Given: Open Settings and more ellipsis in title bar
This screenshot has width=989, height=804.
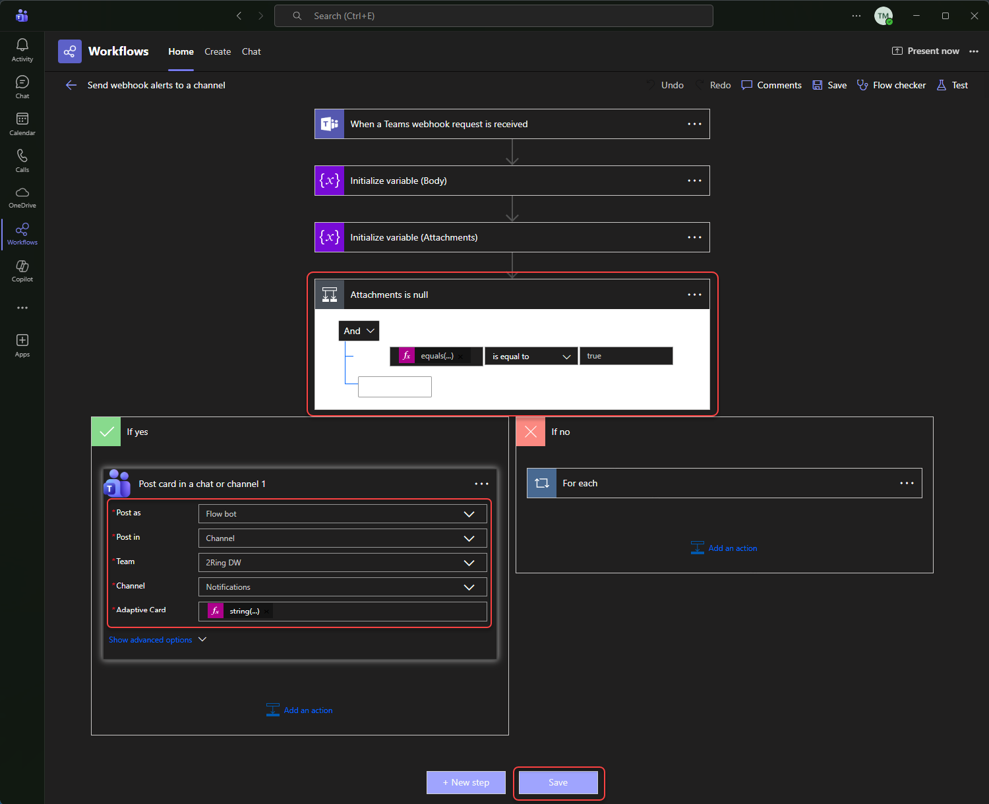Looking at the screenshot, I should pyautogui.click(x=856, y=16).
